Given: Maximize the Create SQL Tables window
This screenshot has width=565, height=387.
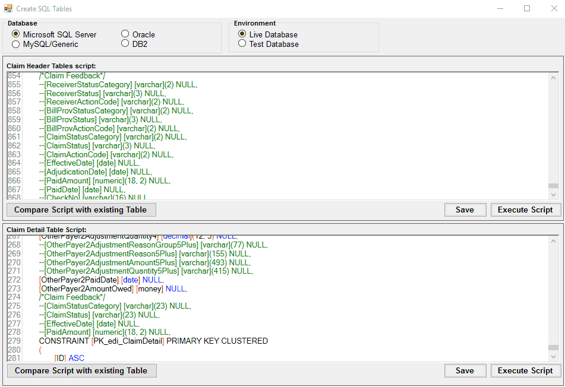Looking at the screenshot, I should (527, 9).
